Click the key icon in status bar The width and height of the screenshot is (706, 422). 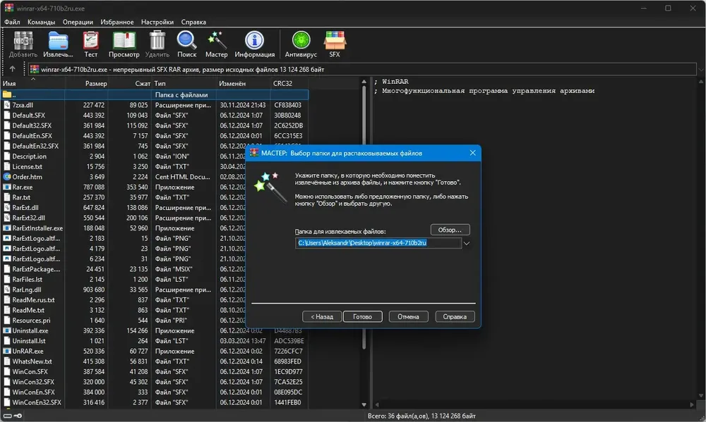click(18, 416)
